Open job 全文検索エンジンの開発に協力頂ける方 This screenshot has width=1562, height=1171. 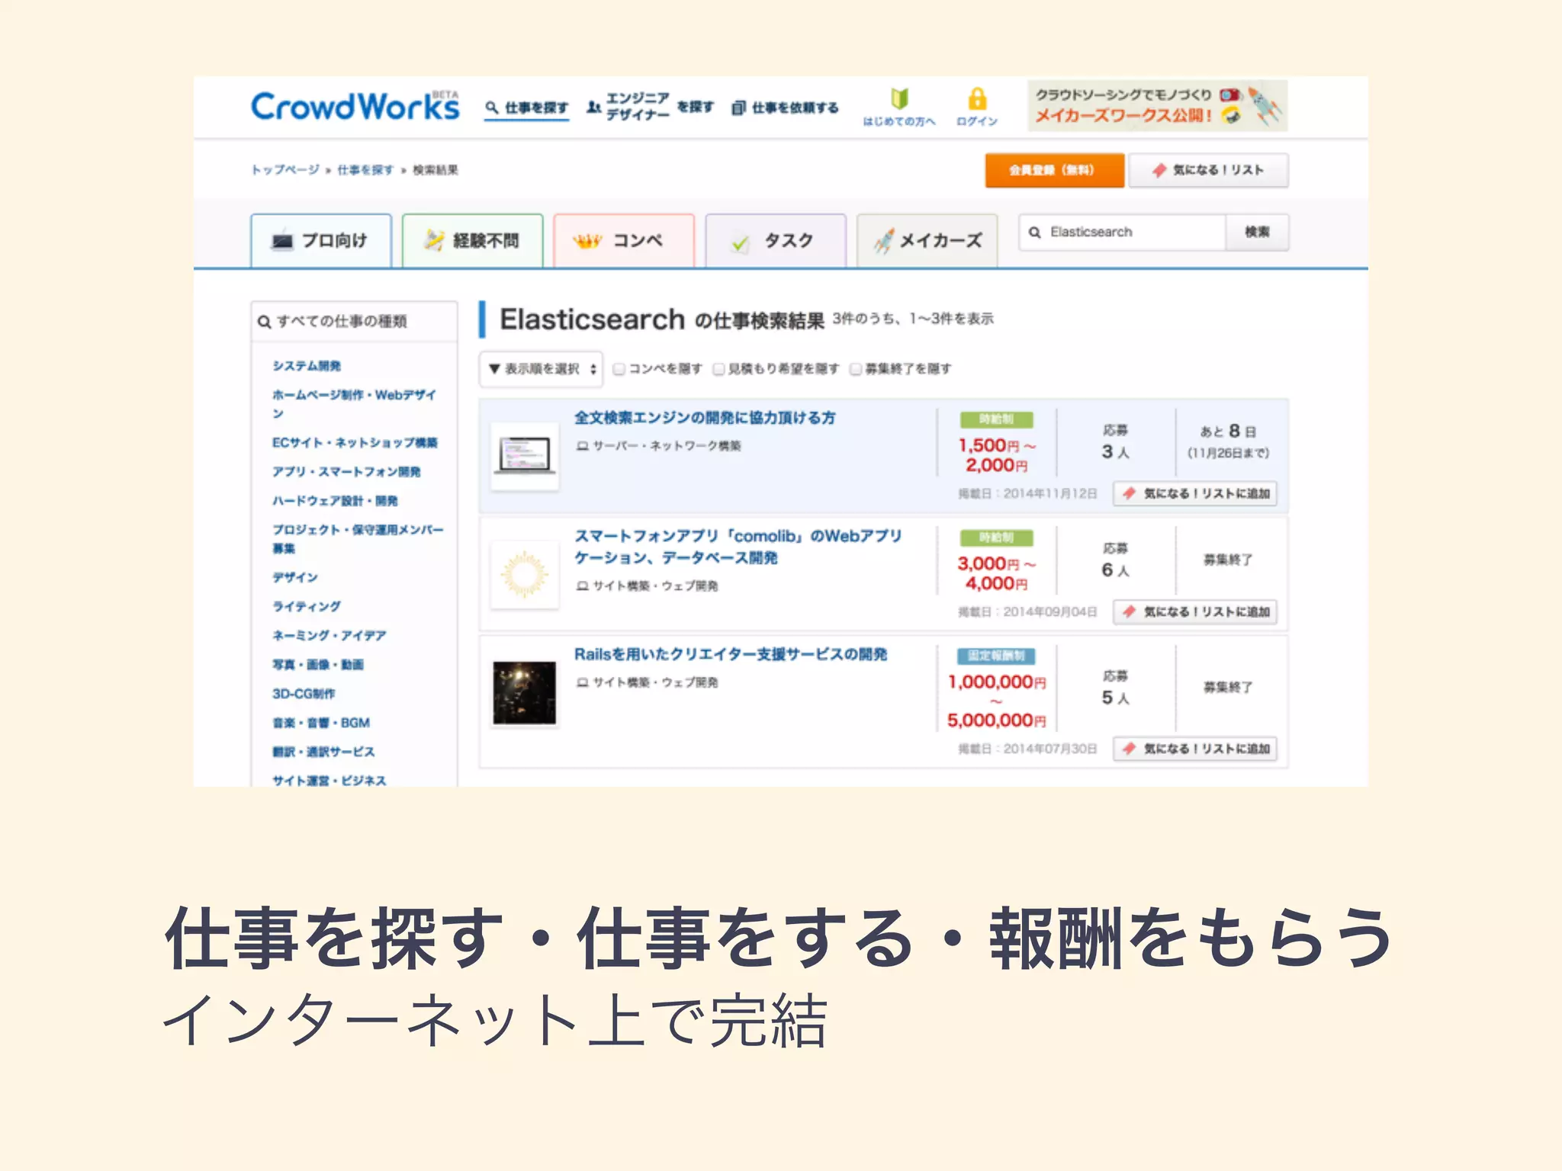[x=705, y=418]
